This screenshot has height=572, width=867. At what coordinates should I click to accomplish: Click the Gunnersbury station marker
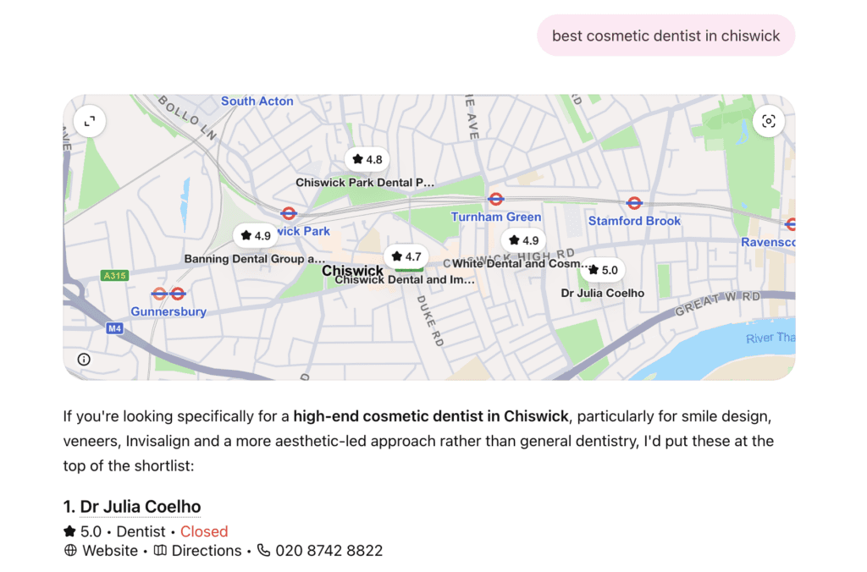click(168, 294)
